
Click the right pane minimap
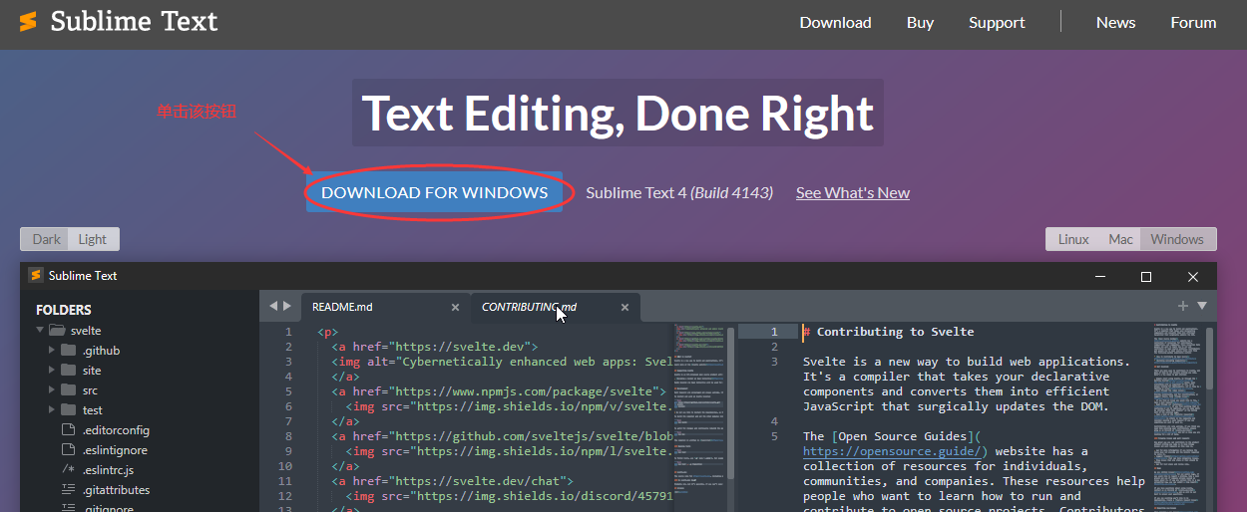pos(1177,416)
